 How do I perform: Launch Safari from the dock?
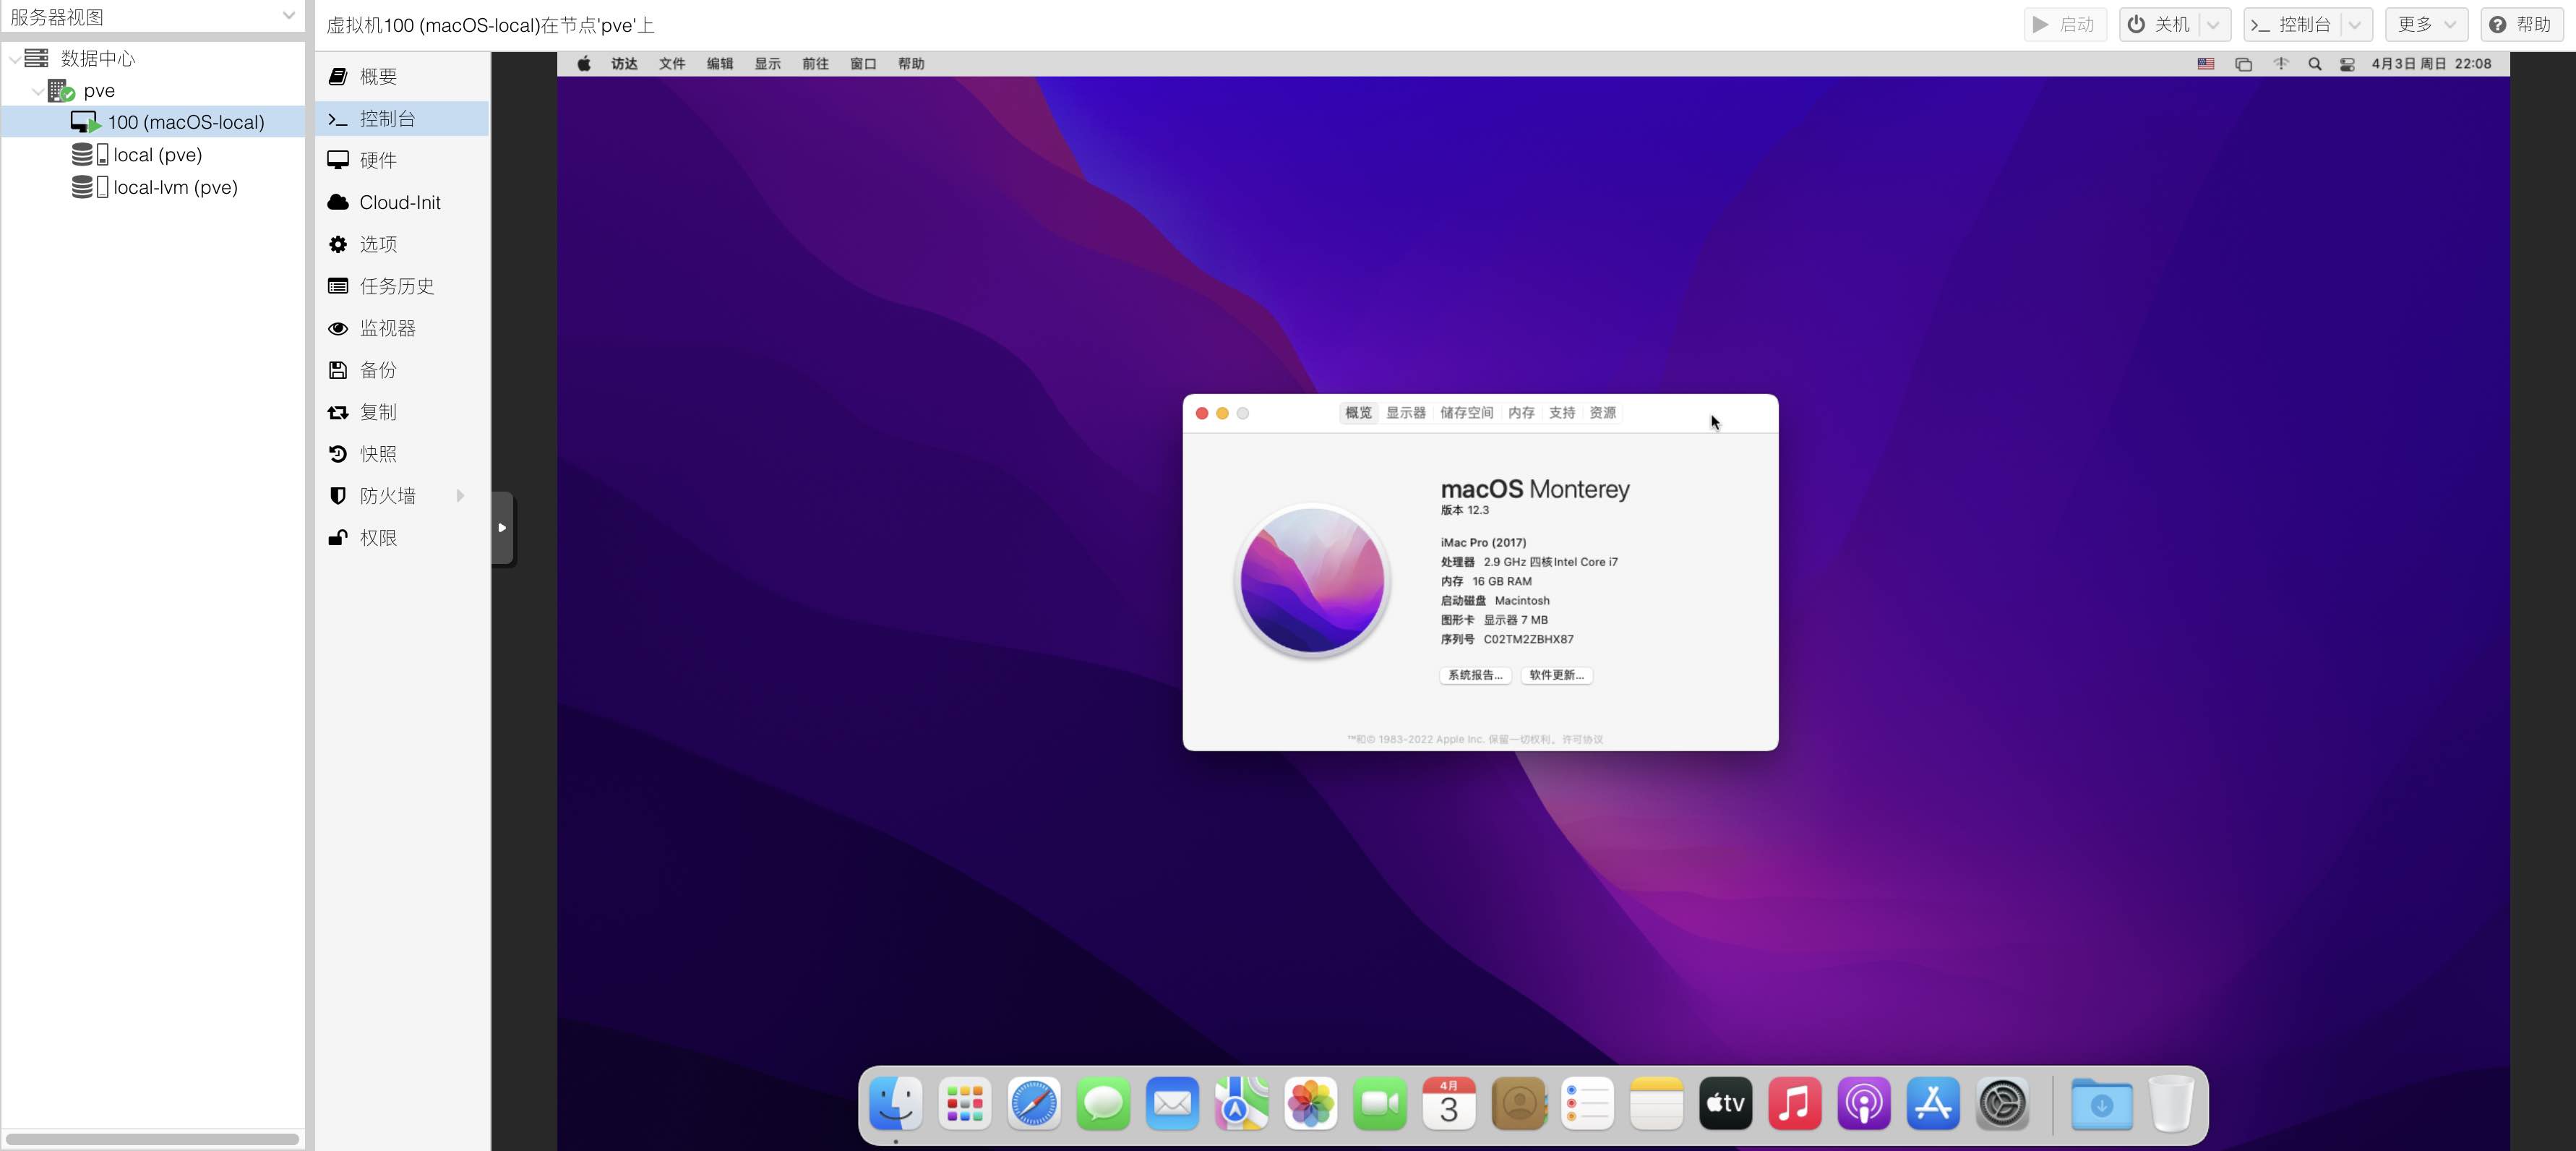[1033, 1104]
